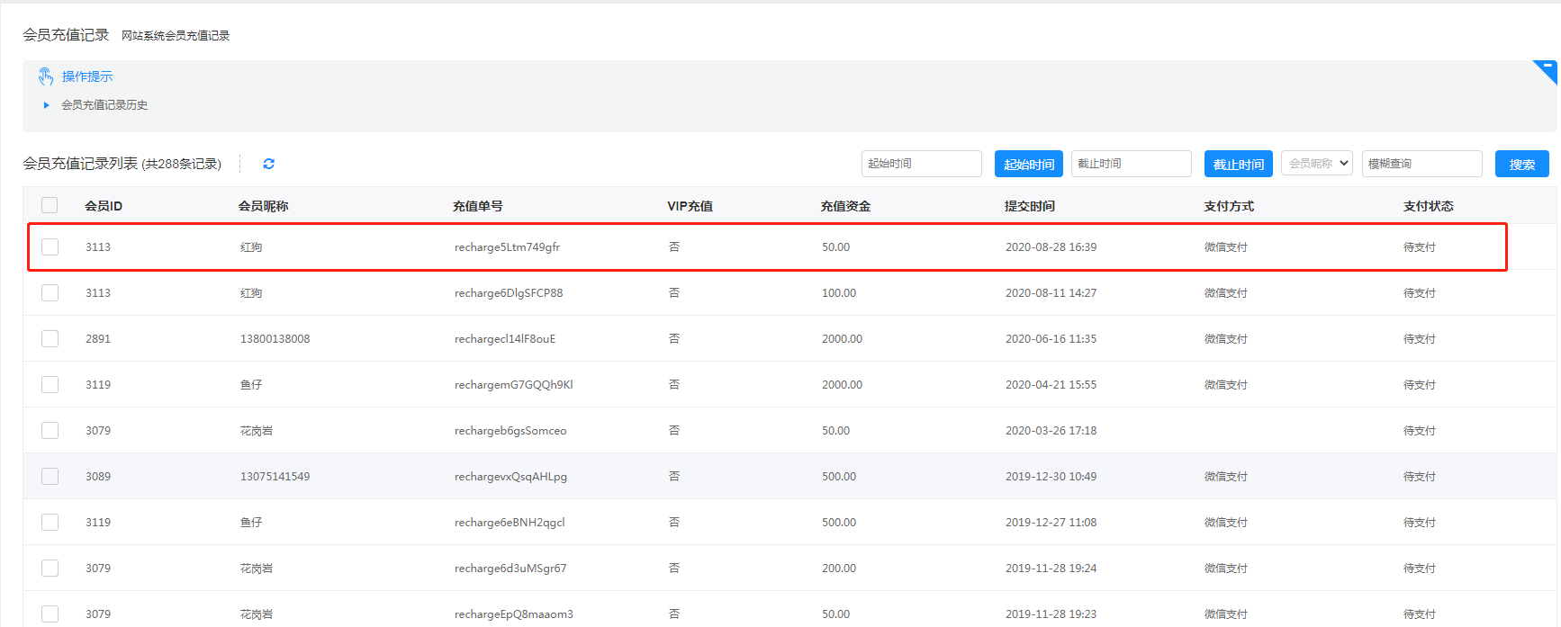Mark checkbox for order rechargevxQsqAHLpg
The image size is (1561, 627).
50,476
